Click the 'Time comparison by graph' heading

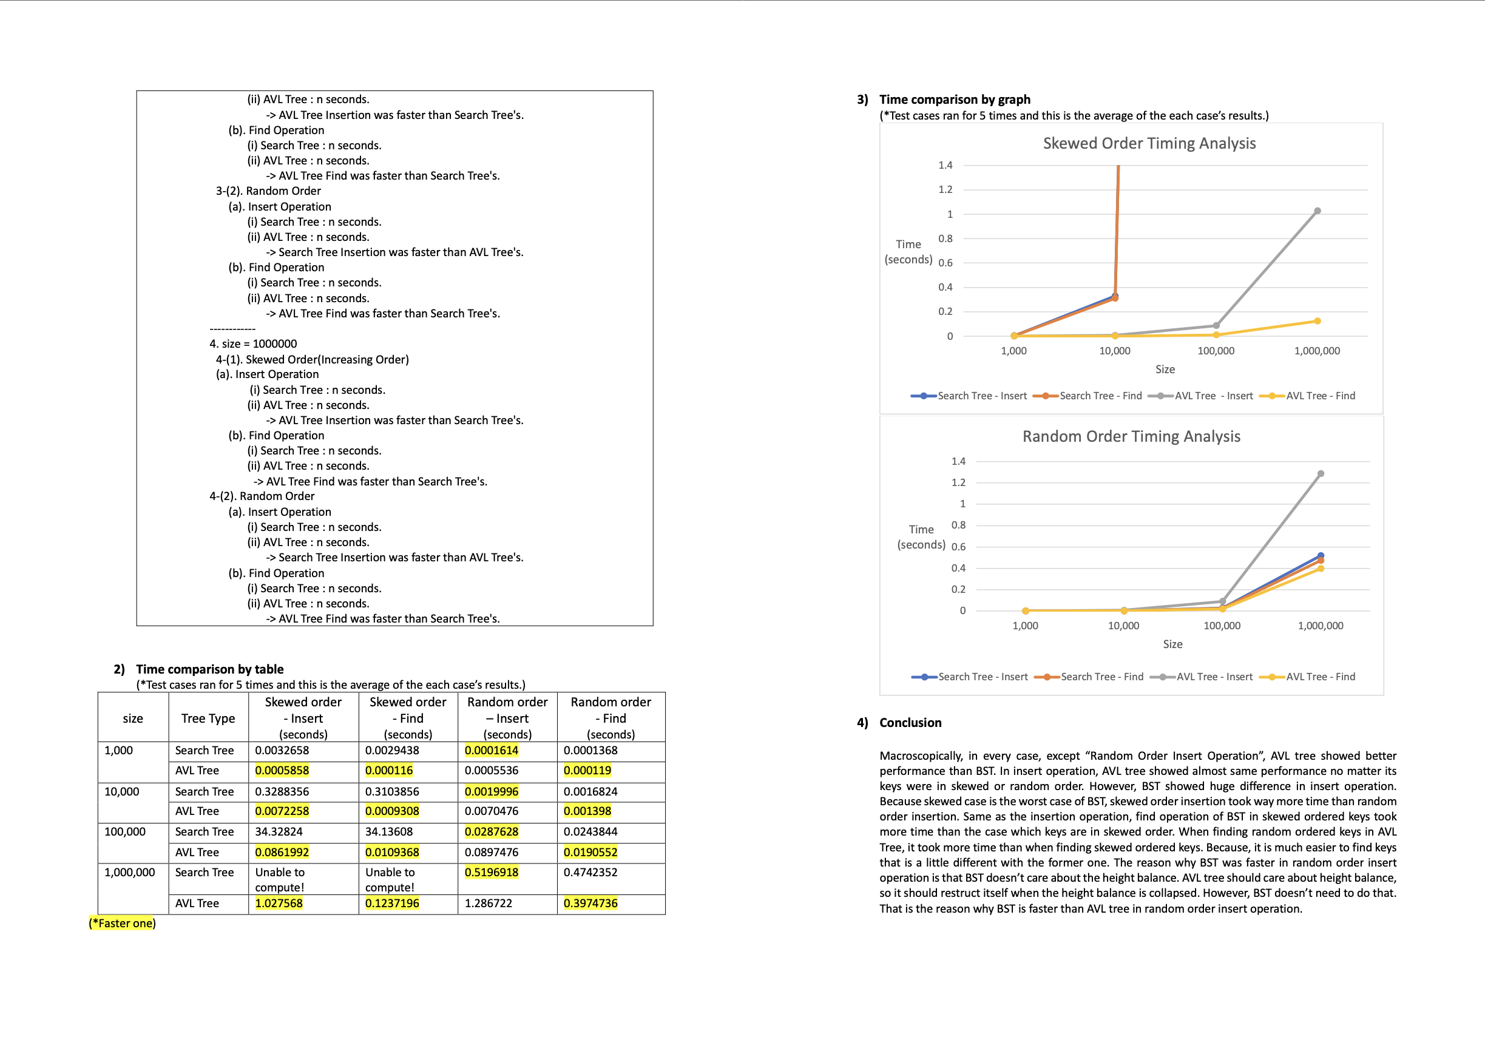pos(955,99)
